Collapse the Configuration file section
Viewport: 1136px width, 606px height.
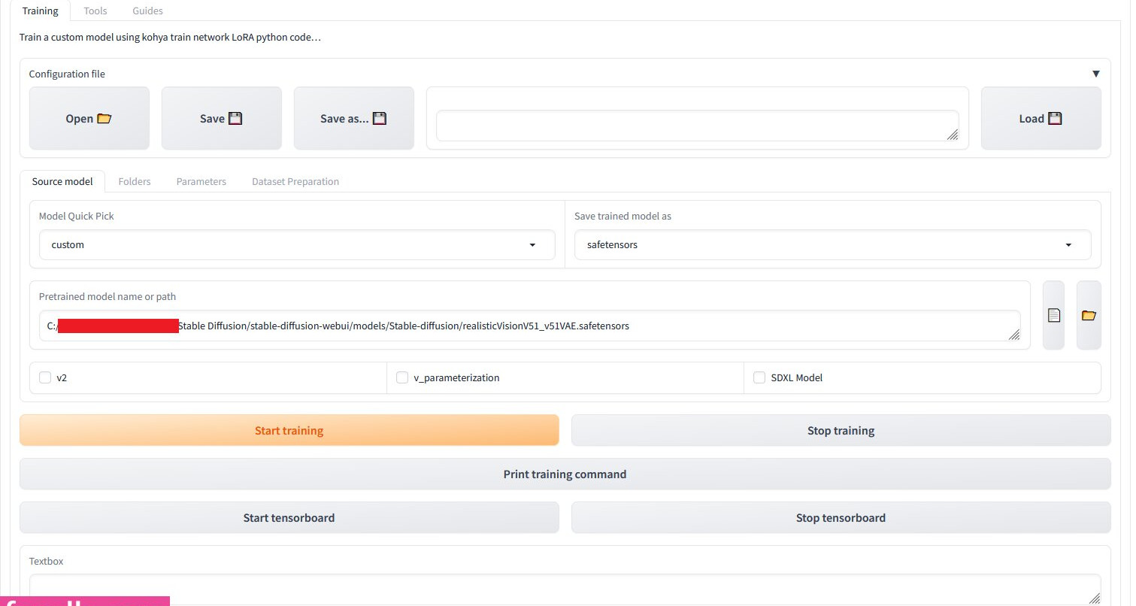tap(1095, 74)
